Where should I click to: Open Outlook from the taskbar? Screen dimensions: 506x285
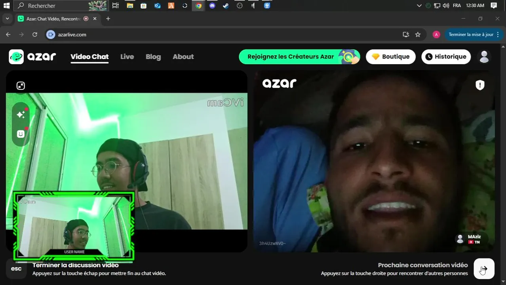click(x=157, y=6)
